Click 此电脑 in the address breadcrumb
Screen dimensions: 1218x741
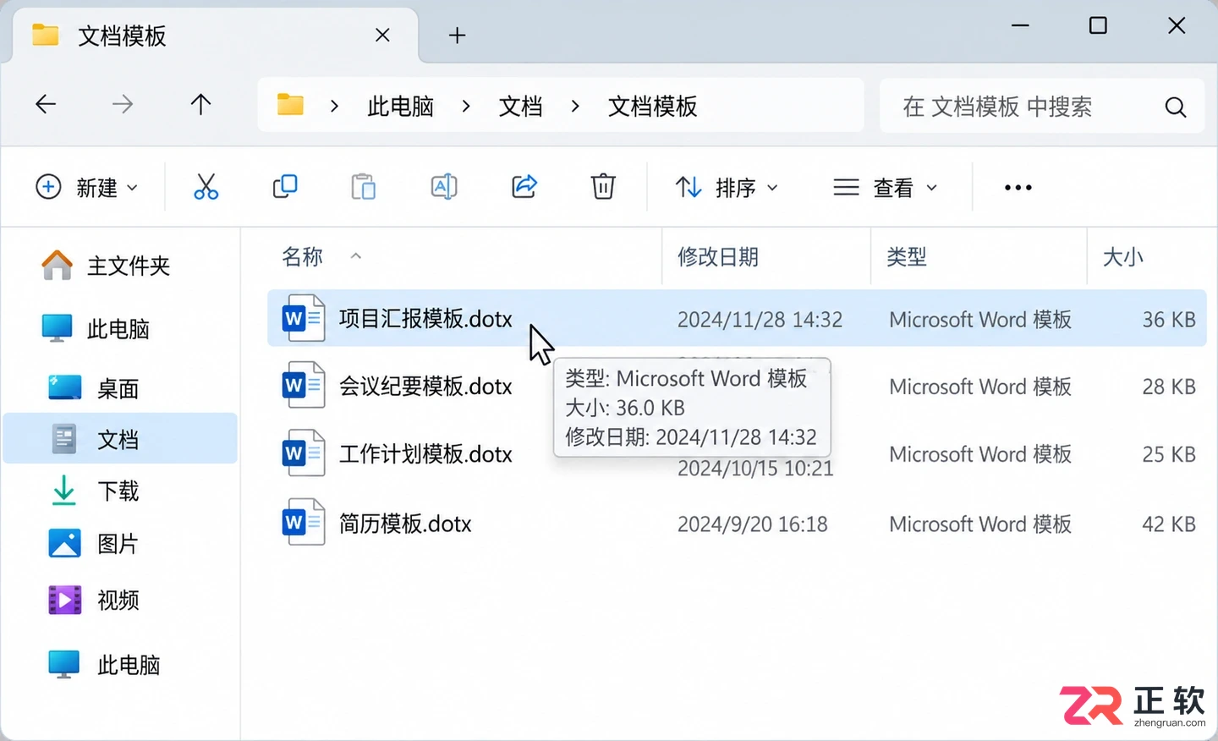(x=400, y=106)
